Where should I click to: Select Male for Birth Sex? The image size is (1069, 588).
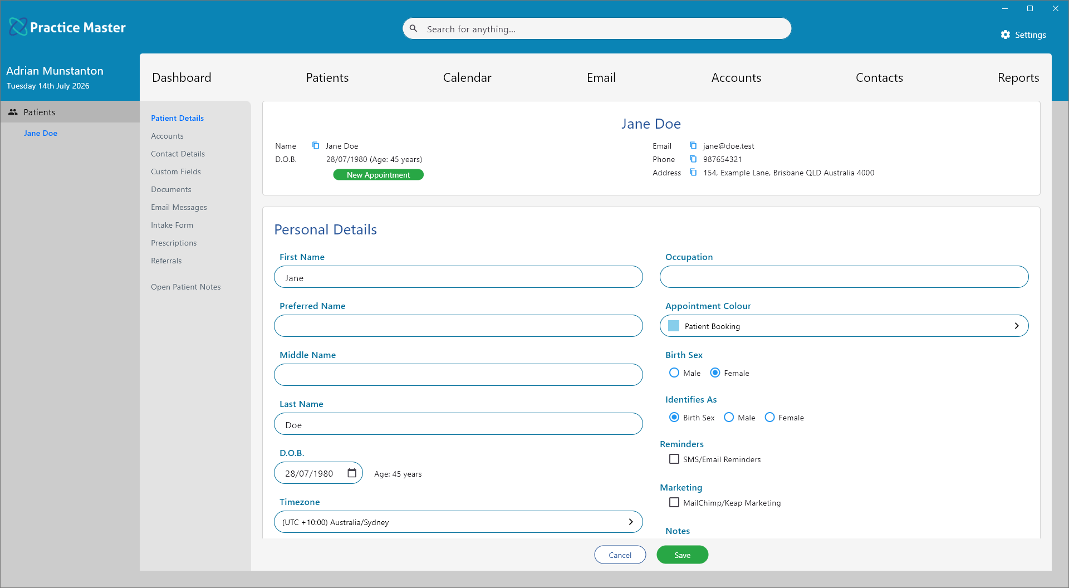pyautogui.click(x=674, y=373)
